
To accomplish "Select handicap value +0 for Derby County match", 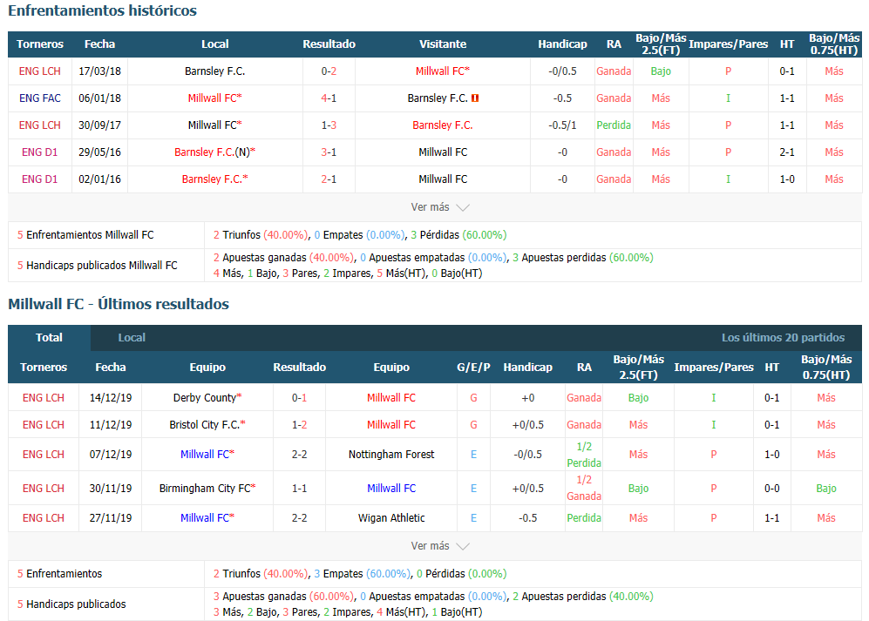I will tap(527, 398).
